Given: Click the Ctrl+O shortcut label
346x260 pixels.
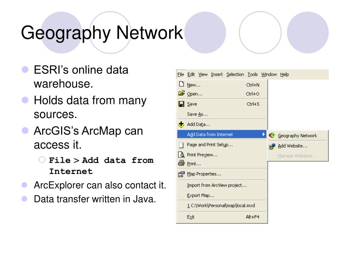Looking at the screenshot, I should 253,94.
